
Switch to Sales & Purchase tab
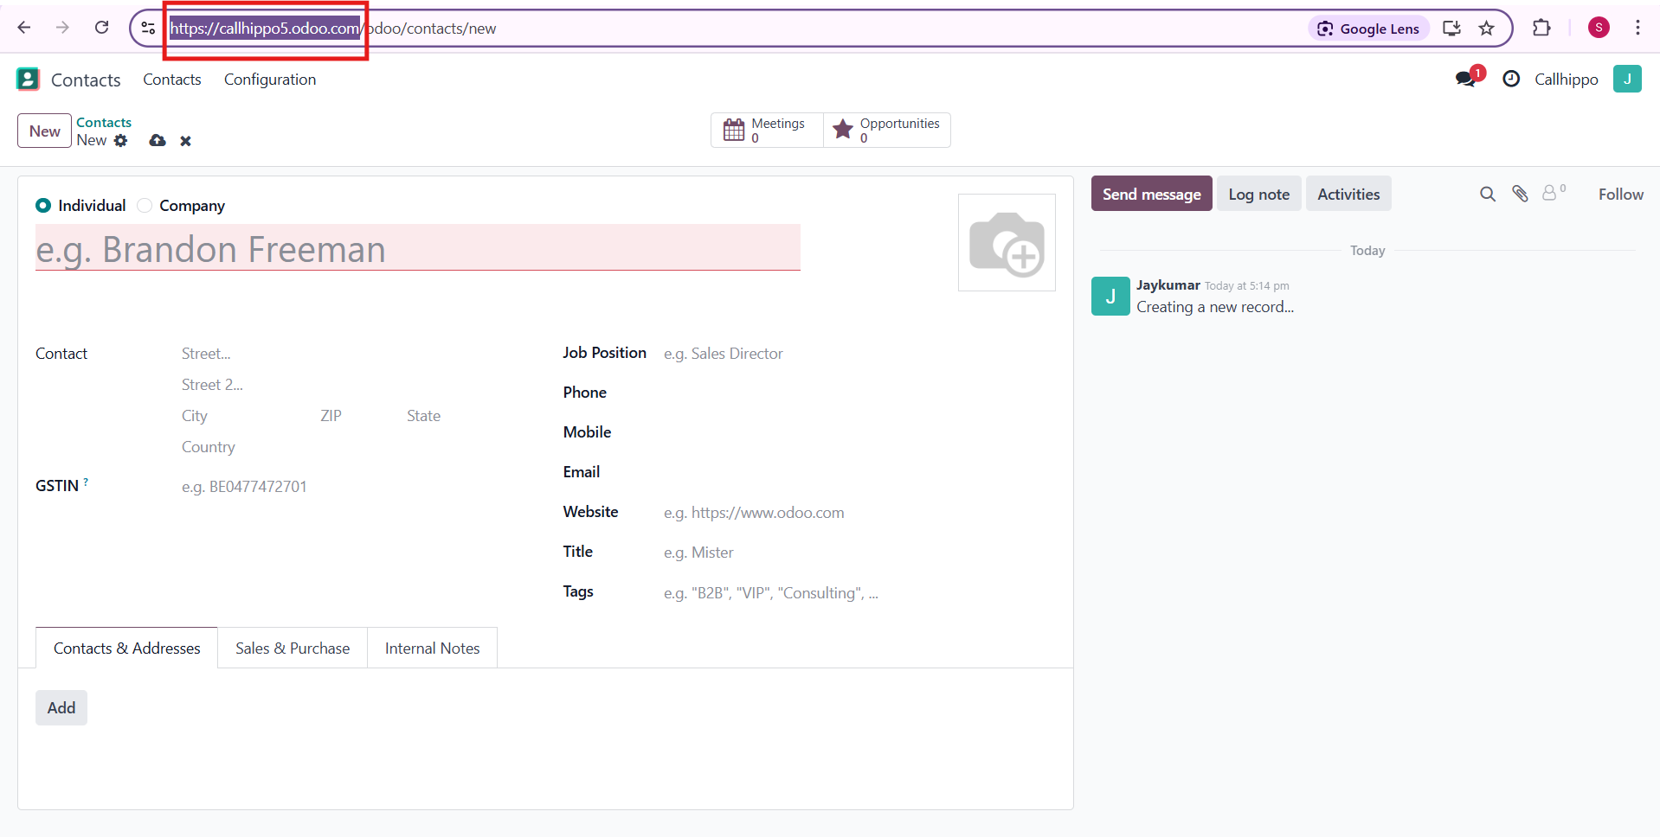coord(293,648)
